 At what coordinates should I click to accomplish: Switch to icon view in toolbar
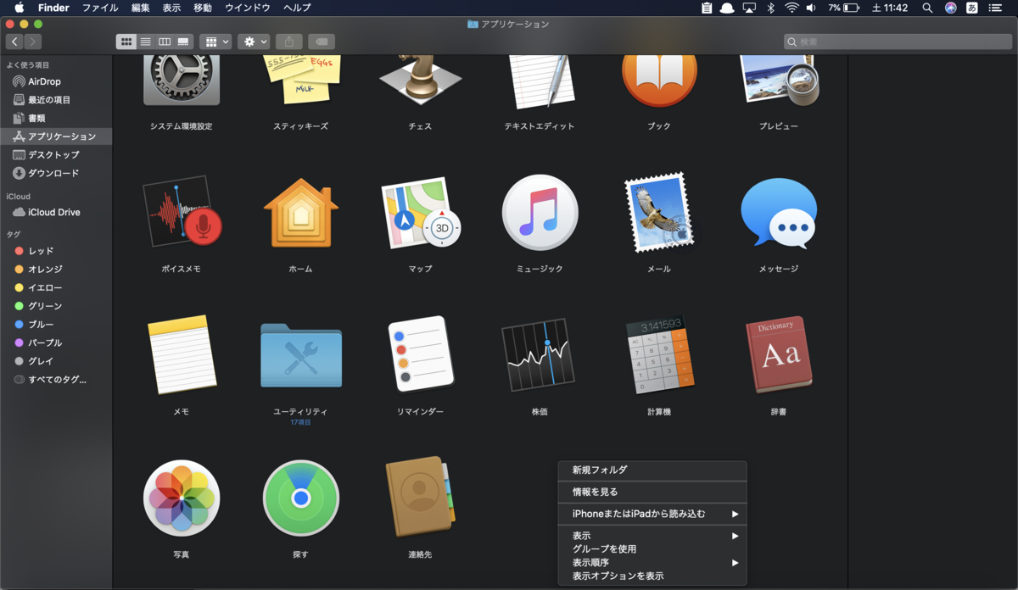pos(126,42)
